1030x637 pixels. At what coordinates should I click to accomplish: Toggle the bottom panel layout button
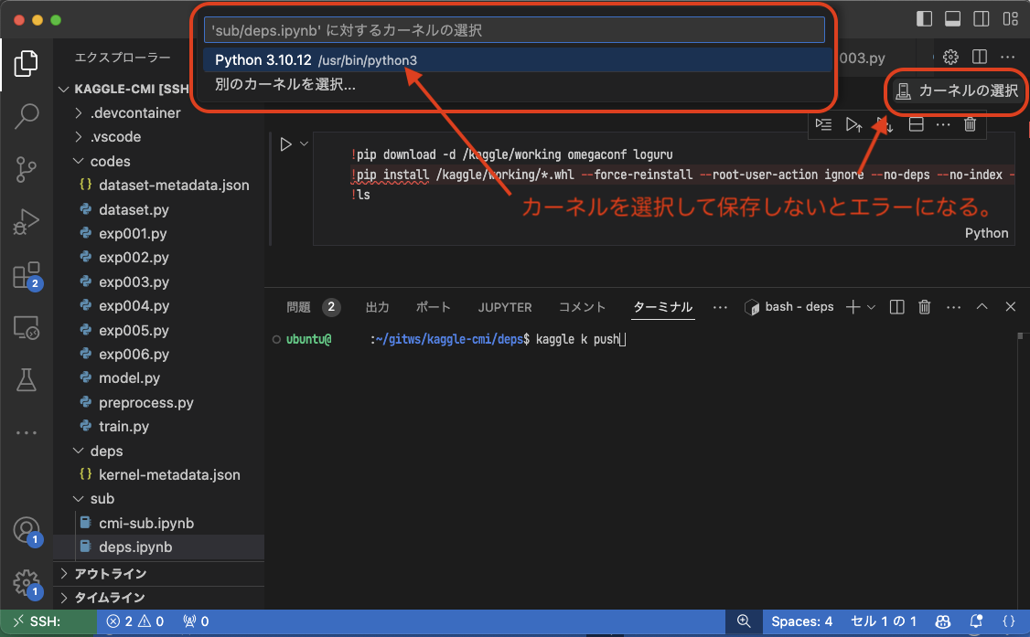tap(952, 19)
